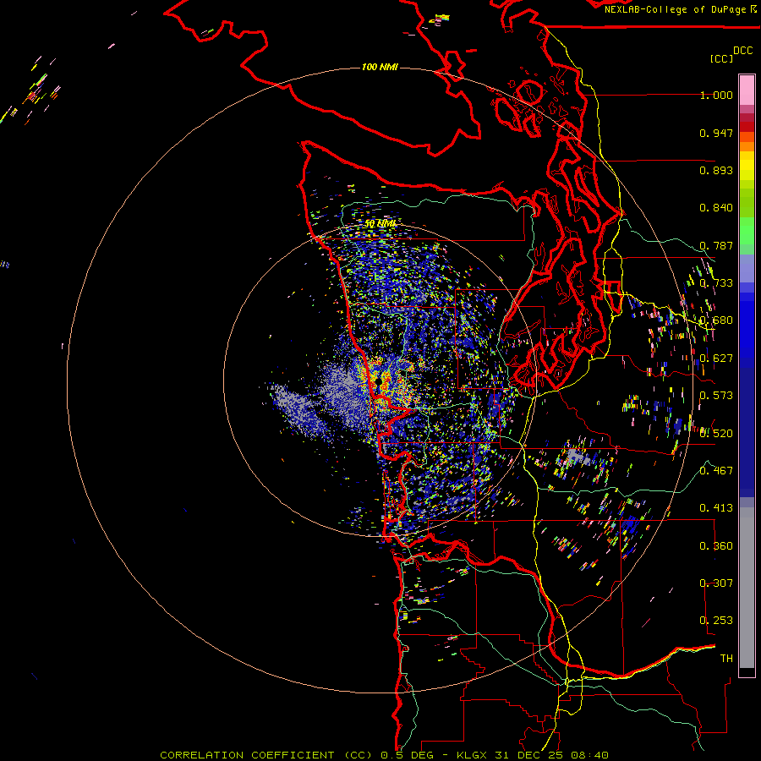The width and height of the screenshot is (761, 761).
Task: Click the 0.467 legend value
Action: (716, 471)
